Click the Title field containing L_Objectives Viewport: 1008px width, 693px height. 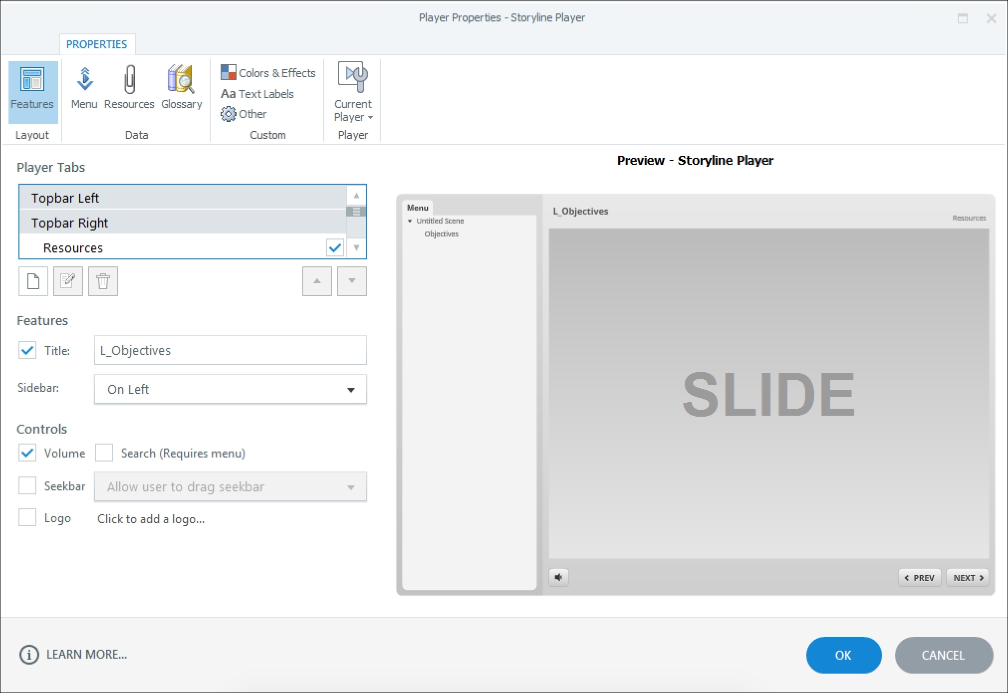[x=231, y=350]
